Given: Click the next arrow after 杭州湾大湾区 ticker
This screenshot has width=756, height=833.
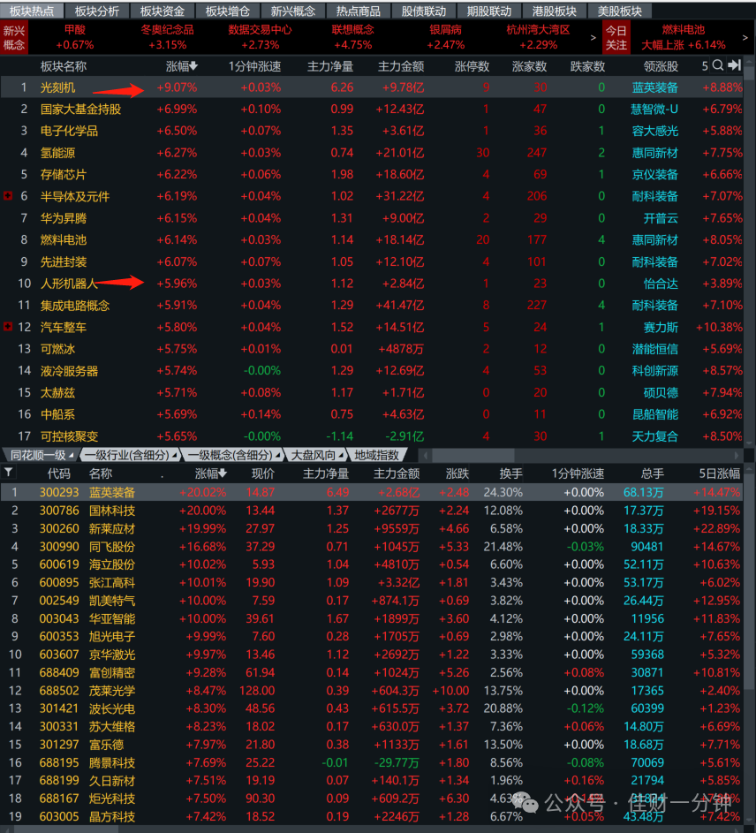Looking at the screenshot, I should tap(593, 38).
